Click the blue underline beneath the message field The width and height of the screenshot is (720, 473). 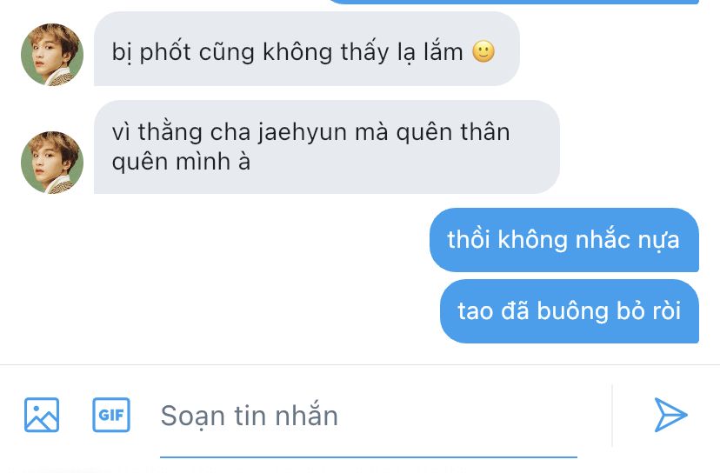coord(369,457)
